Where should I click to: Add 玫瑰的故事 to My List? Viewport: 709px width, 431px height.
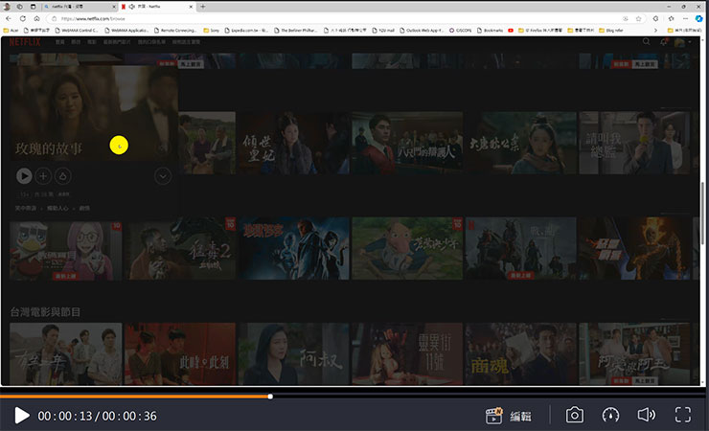coord(43,175)
